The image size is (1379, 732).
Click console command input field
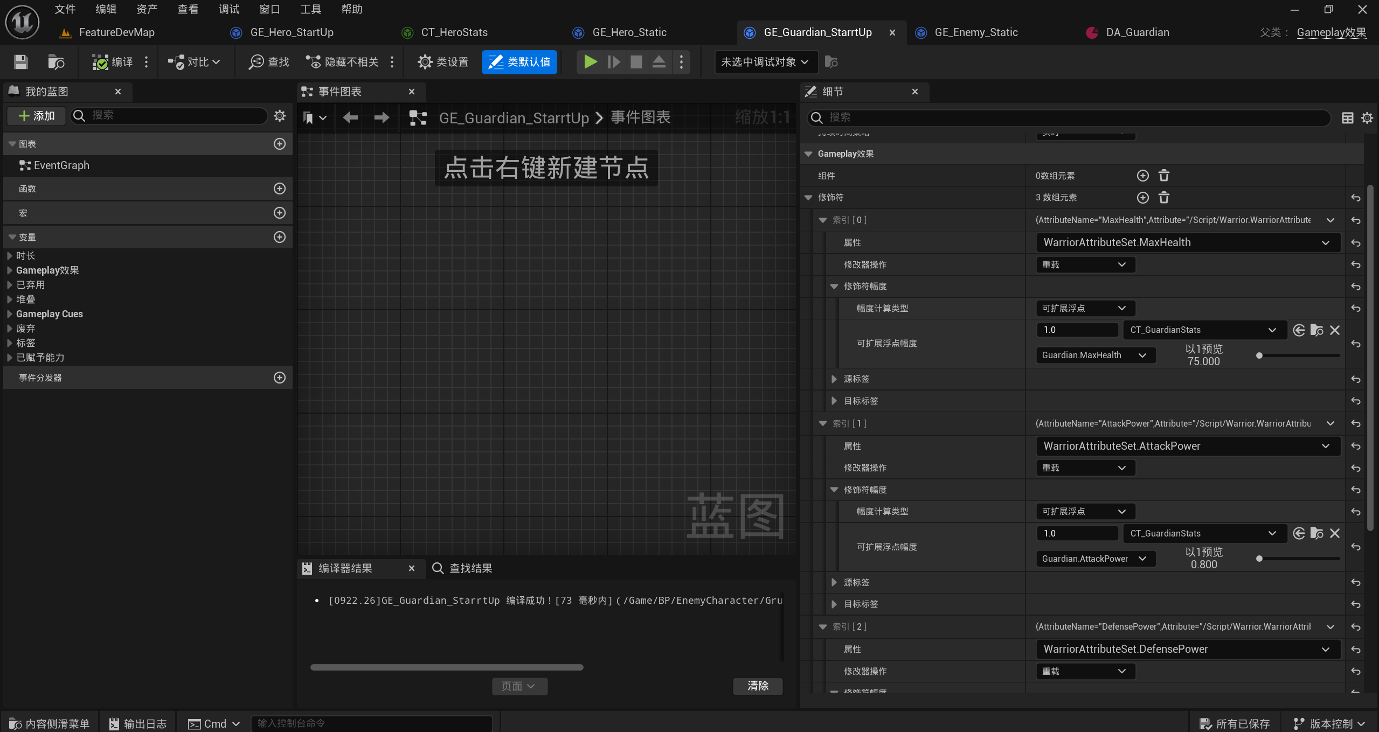tap(372, 723)
